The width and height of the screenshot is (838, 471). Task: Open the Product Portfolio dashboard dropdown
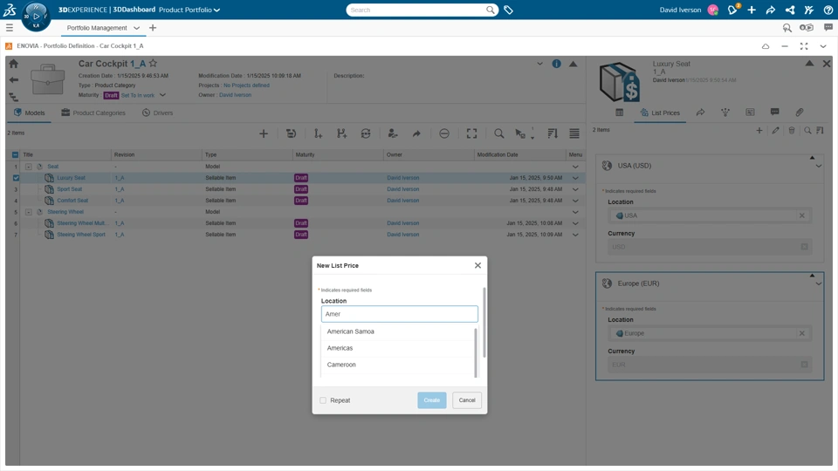216,10
